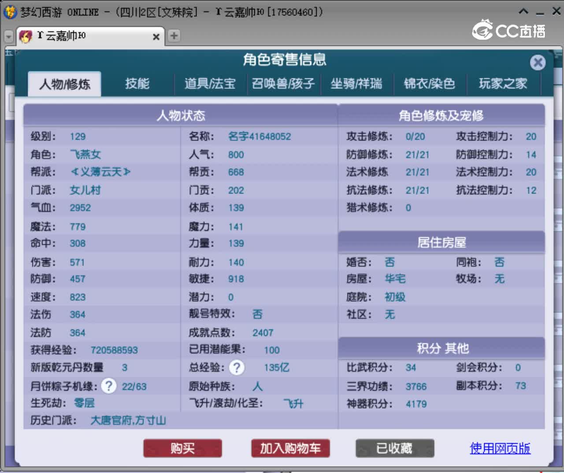This screenshot has height=473, width=564.
Task: Click the 居住房屋 section header
Action: (x=442, y=242)
